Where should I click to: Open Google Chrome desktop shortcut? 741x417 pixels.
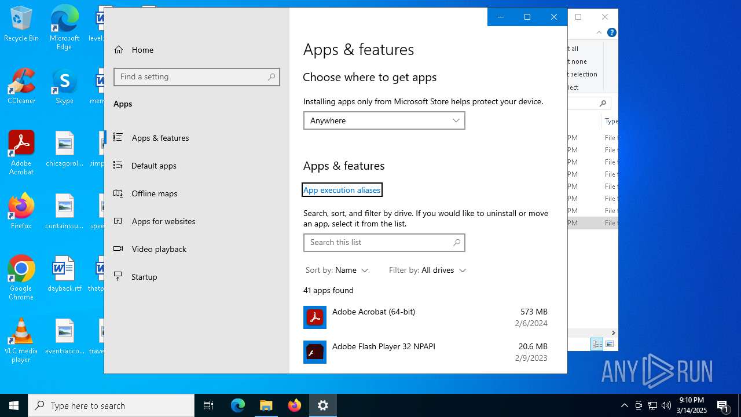coord(21,278)
